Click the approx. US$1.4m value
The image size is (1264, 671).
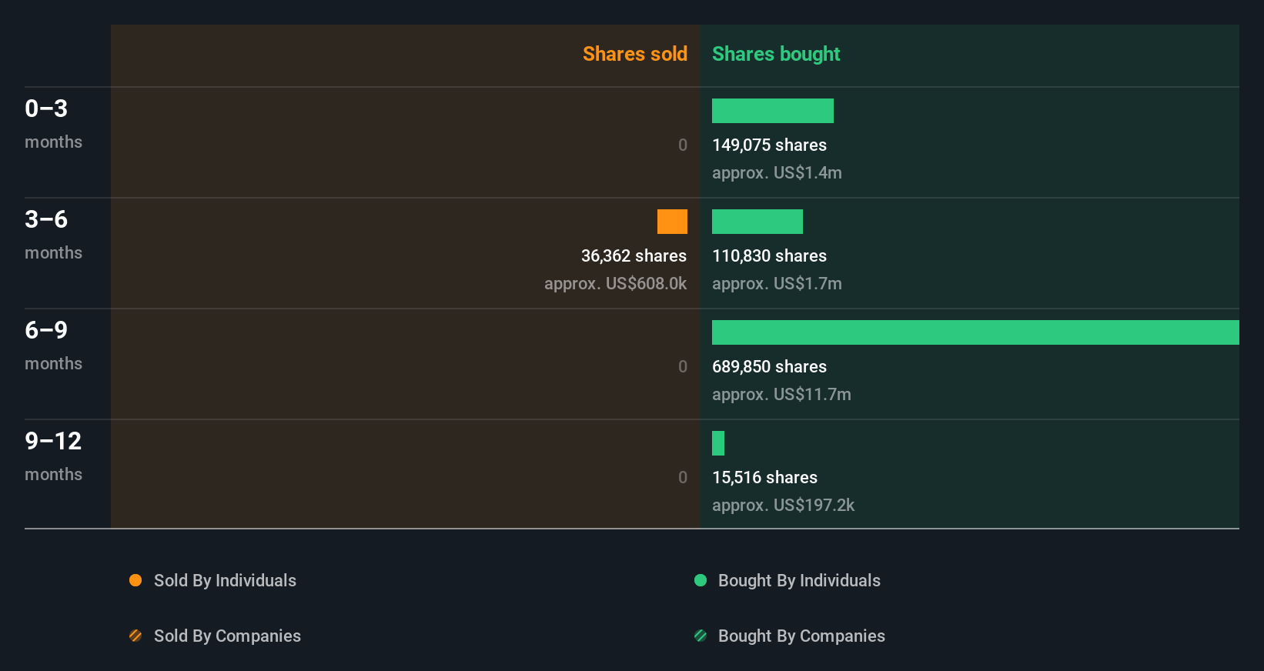(x=777, y=172)
